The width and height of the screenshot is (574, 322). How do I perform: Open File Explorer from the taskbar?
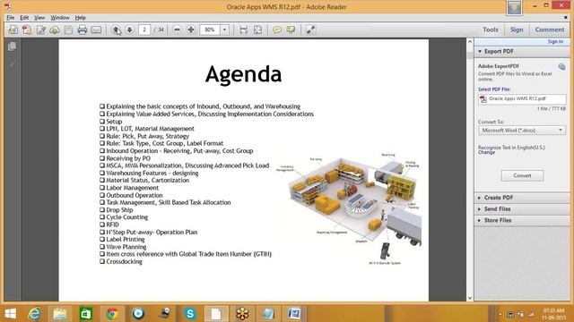click(60, 314)
